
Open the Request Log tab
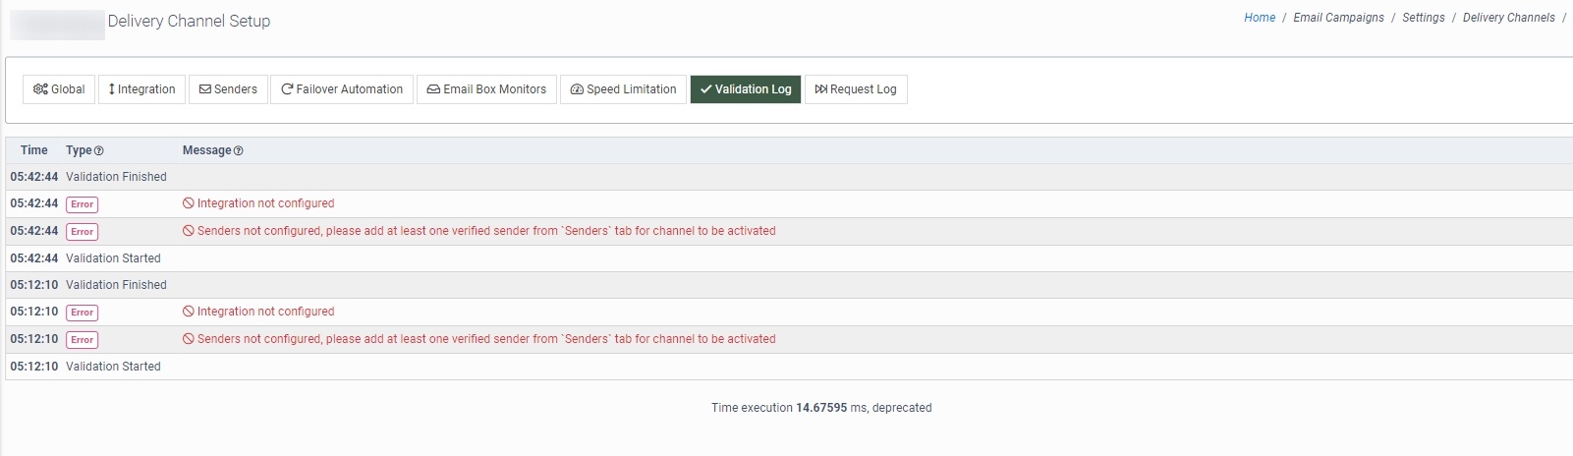[x=856, y=89]
